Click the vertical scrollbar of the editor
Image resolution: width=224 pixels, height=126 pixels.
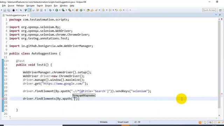click(219, 64)
